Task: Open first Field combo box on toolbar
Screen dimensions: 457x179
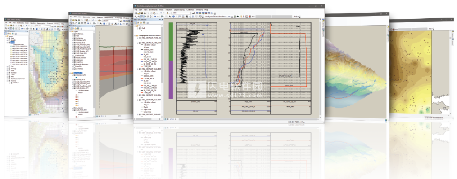Action: coord(263,17)
